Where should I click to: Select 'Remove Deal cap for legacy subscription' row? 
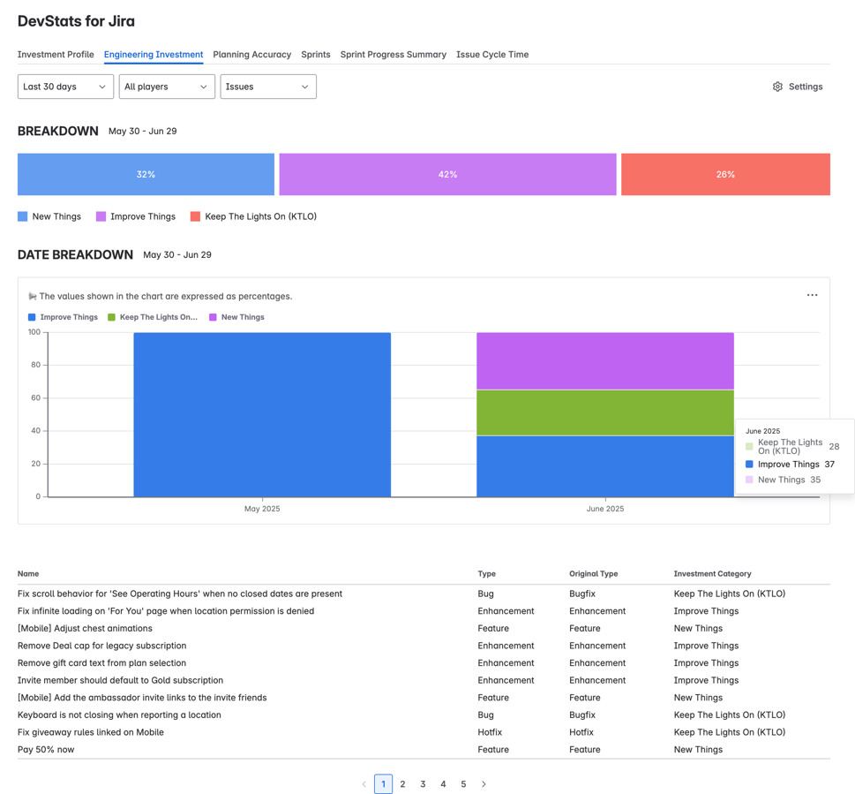(x=424, y=646)
